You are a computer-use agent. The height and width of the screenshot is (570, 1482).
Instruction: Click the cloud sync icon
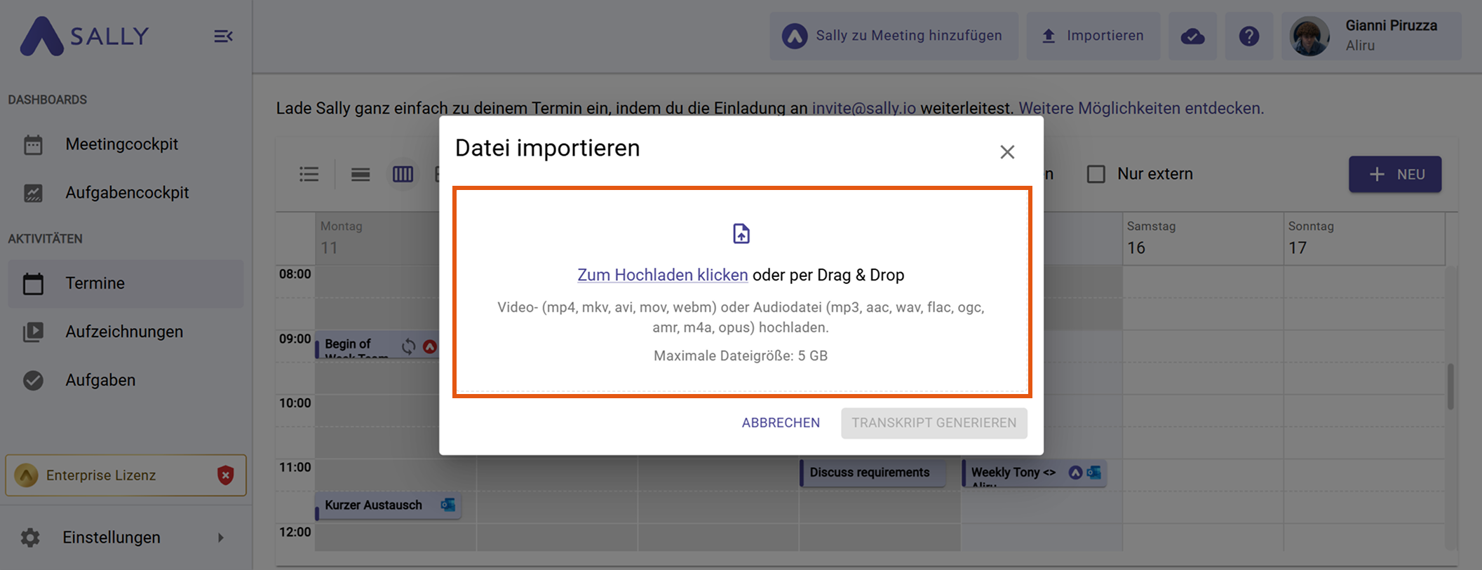(1192, 36)
